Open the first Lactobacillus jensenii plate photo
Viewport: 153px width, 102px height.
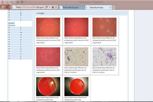click(48, 86)
